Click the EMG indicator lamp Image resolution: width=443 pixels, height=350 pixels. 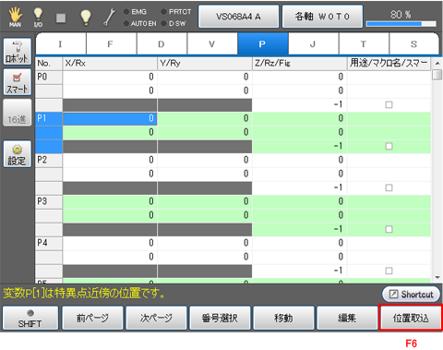click(x=126, y=12)
